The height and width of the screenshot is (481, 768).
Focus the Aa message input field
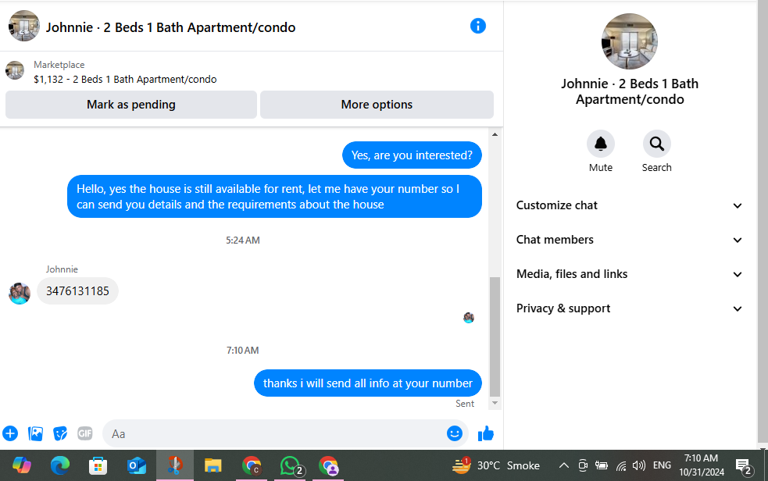(274, 433)
